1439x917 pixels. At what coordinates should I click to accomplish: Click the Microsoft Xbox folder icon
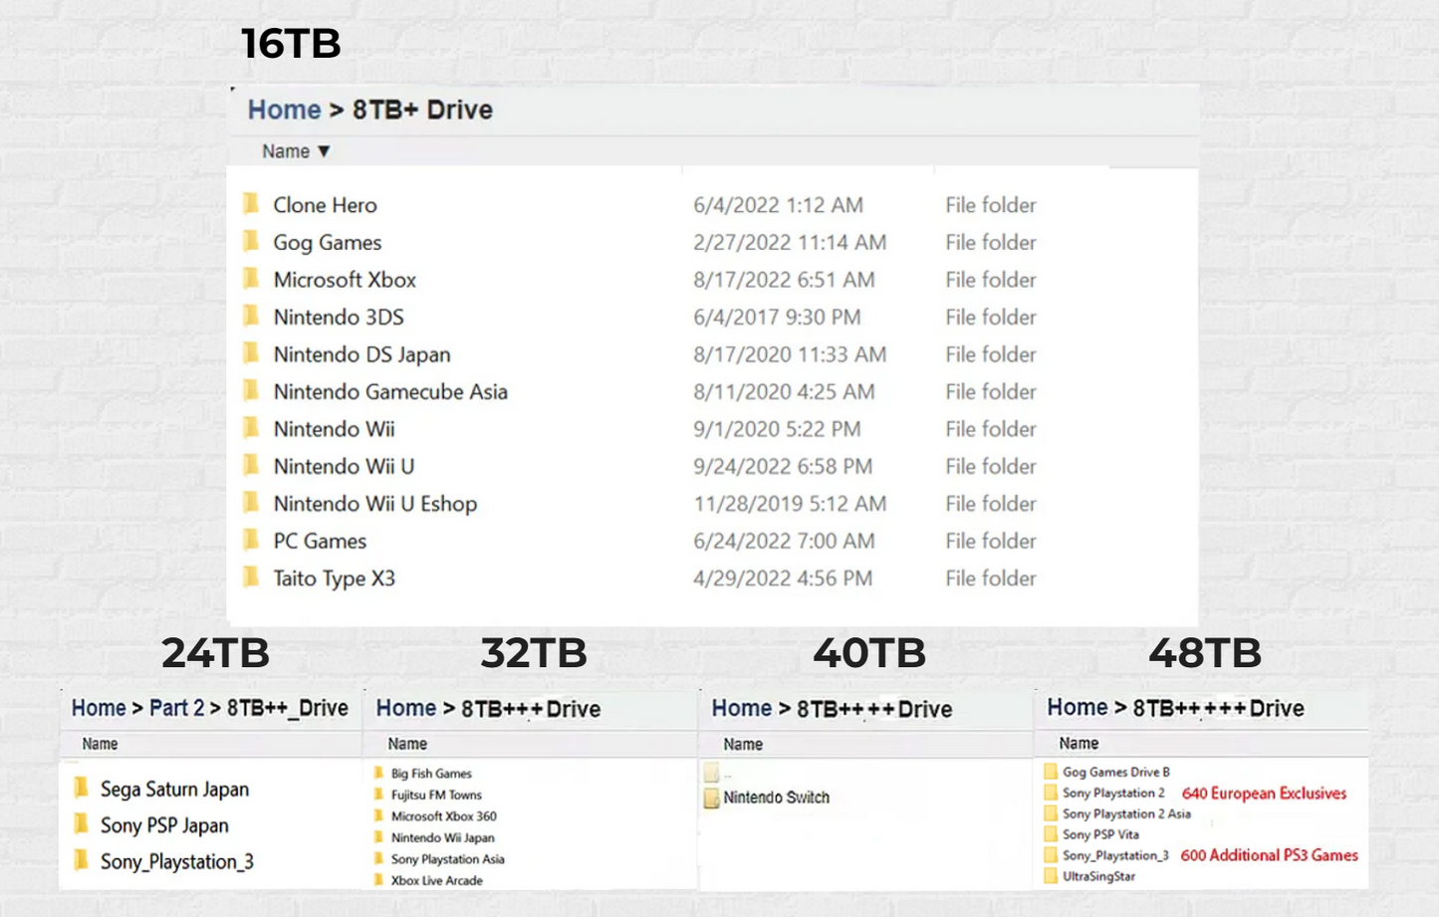[251, 279]
